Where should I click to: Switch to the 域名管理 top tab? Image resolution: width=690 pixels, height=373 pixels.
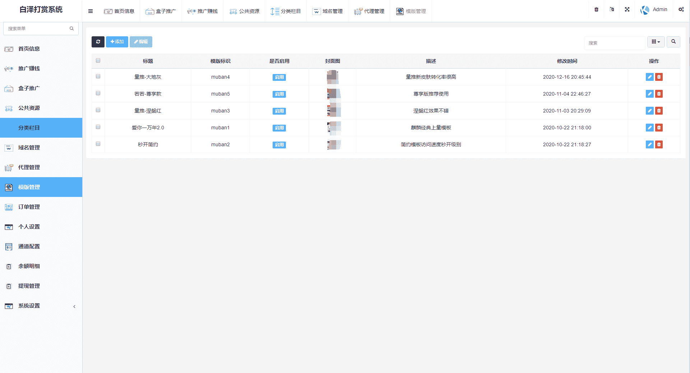click(328, 11)
